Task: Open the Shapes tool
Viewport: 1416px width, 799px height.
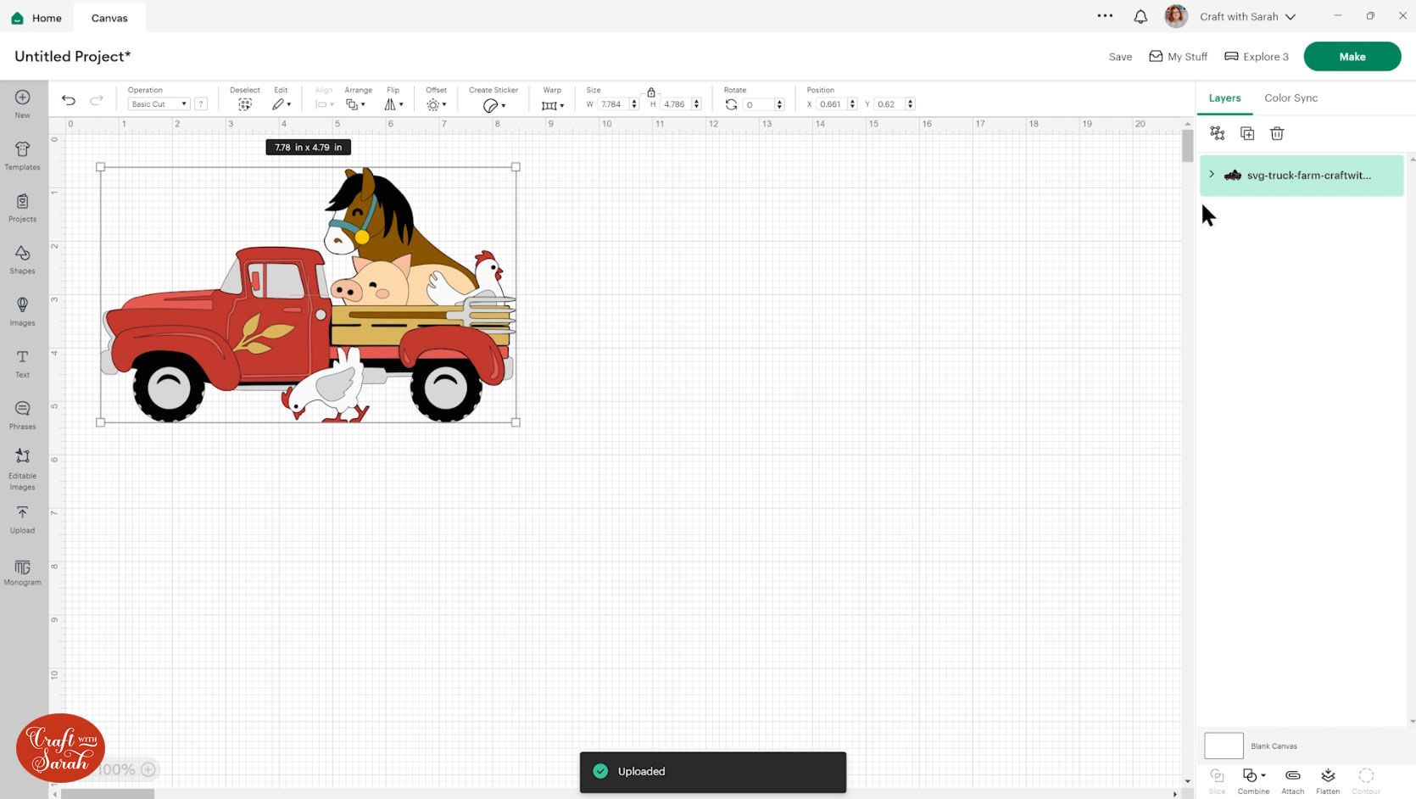Action: pyautogui.click(x=22, y=260)
